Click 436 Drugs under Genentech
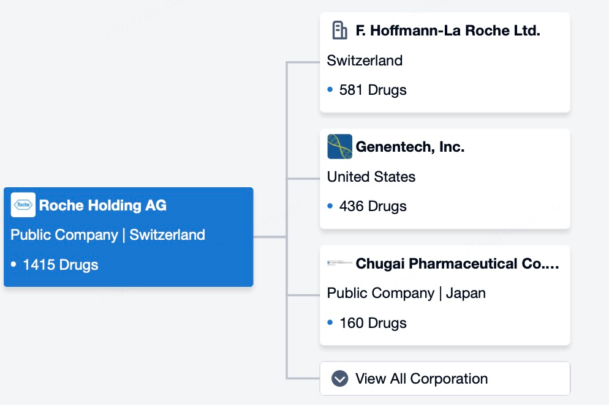 click(x=373, y=206)
